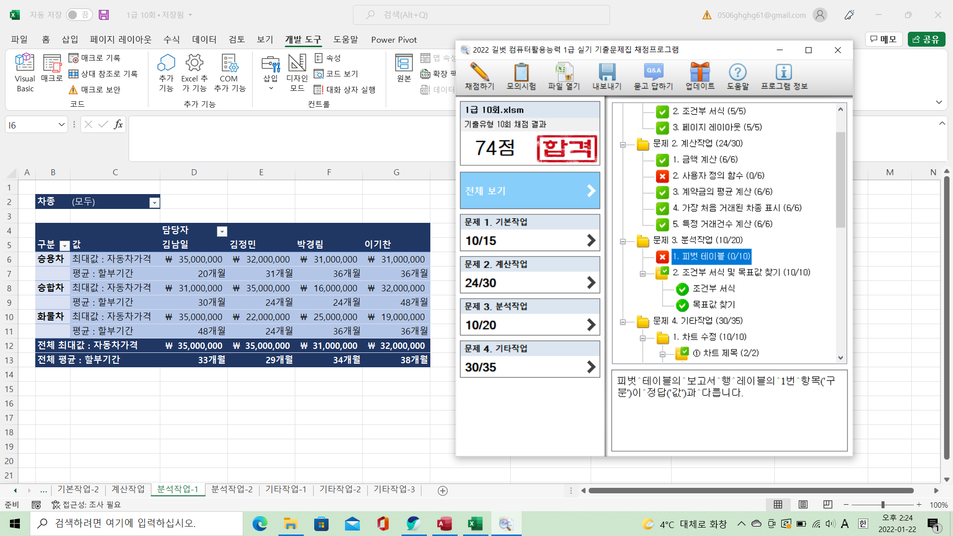The width and height of the screenshot is (953, 536).
Task: Switch to page layout view in status bar
Action: click(803, 504)
